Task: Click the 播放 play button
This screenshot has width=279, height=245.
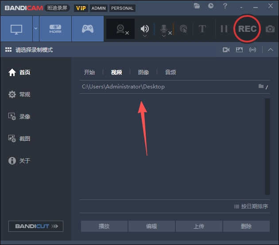Action: (x=104, y=226)
